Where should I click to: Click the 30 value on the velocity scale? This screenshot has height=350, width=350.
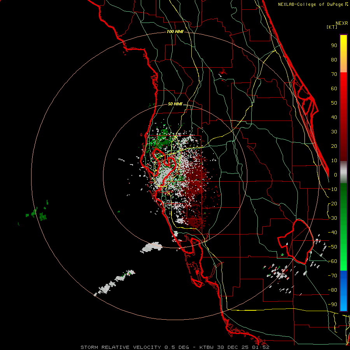point(334,132)
